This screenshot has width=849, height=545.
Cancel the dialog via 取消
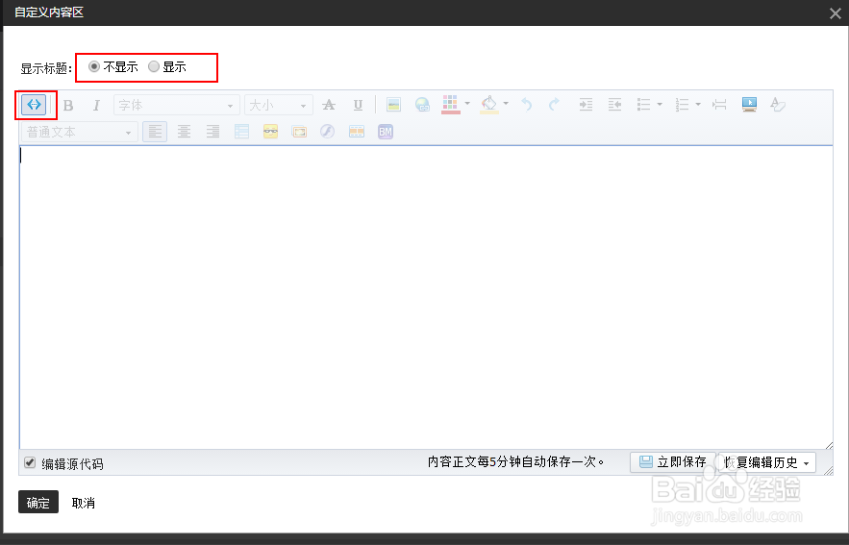click(84, 503)
